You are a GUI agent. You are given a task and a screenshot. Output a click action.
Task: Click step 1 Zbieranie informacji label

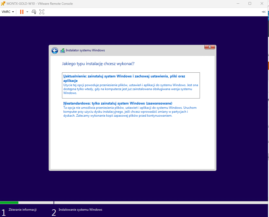pos(22,210)
